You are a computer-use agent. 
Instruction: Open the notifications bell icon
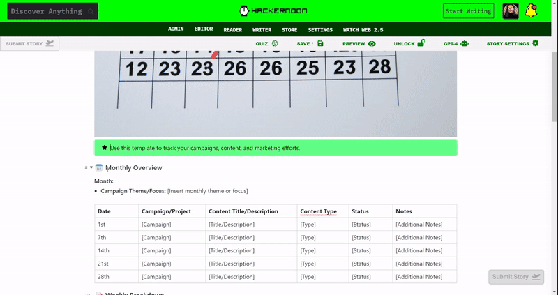pyautogui.click(x=531, y=10)
